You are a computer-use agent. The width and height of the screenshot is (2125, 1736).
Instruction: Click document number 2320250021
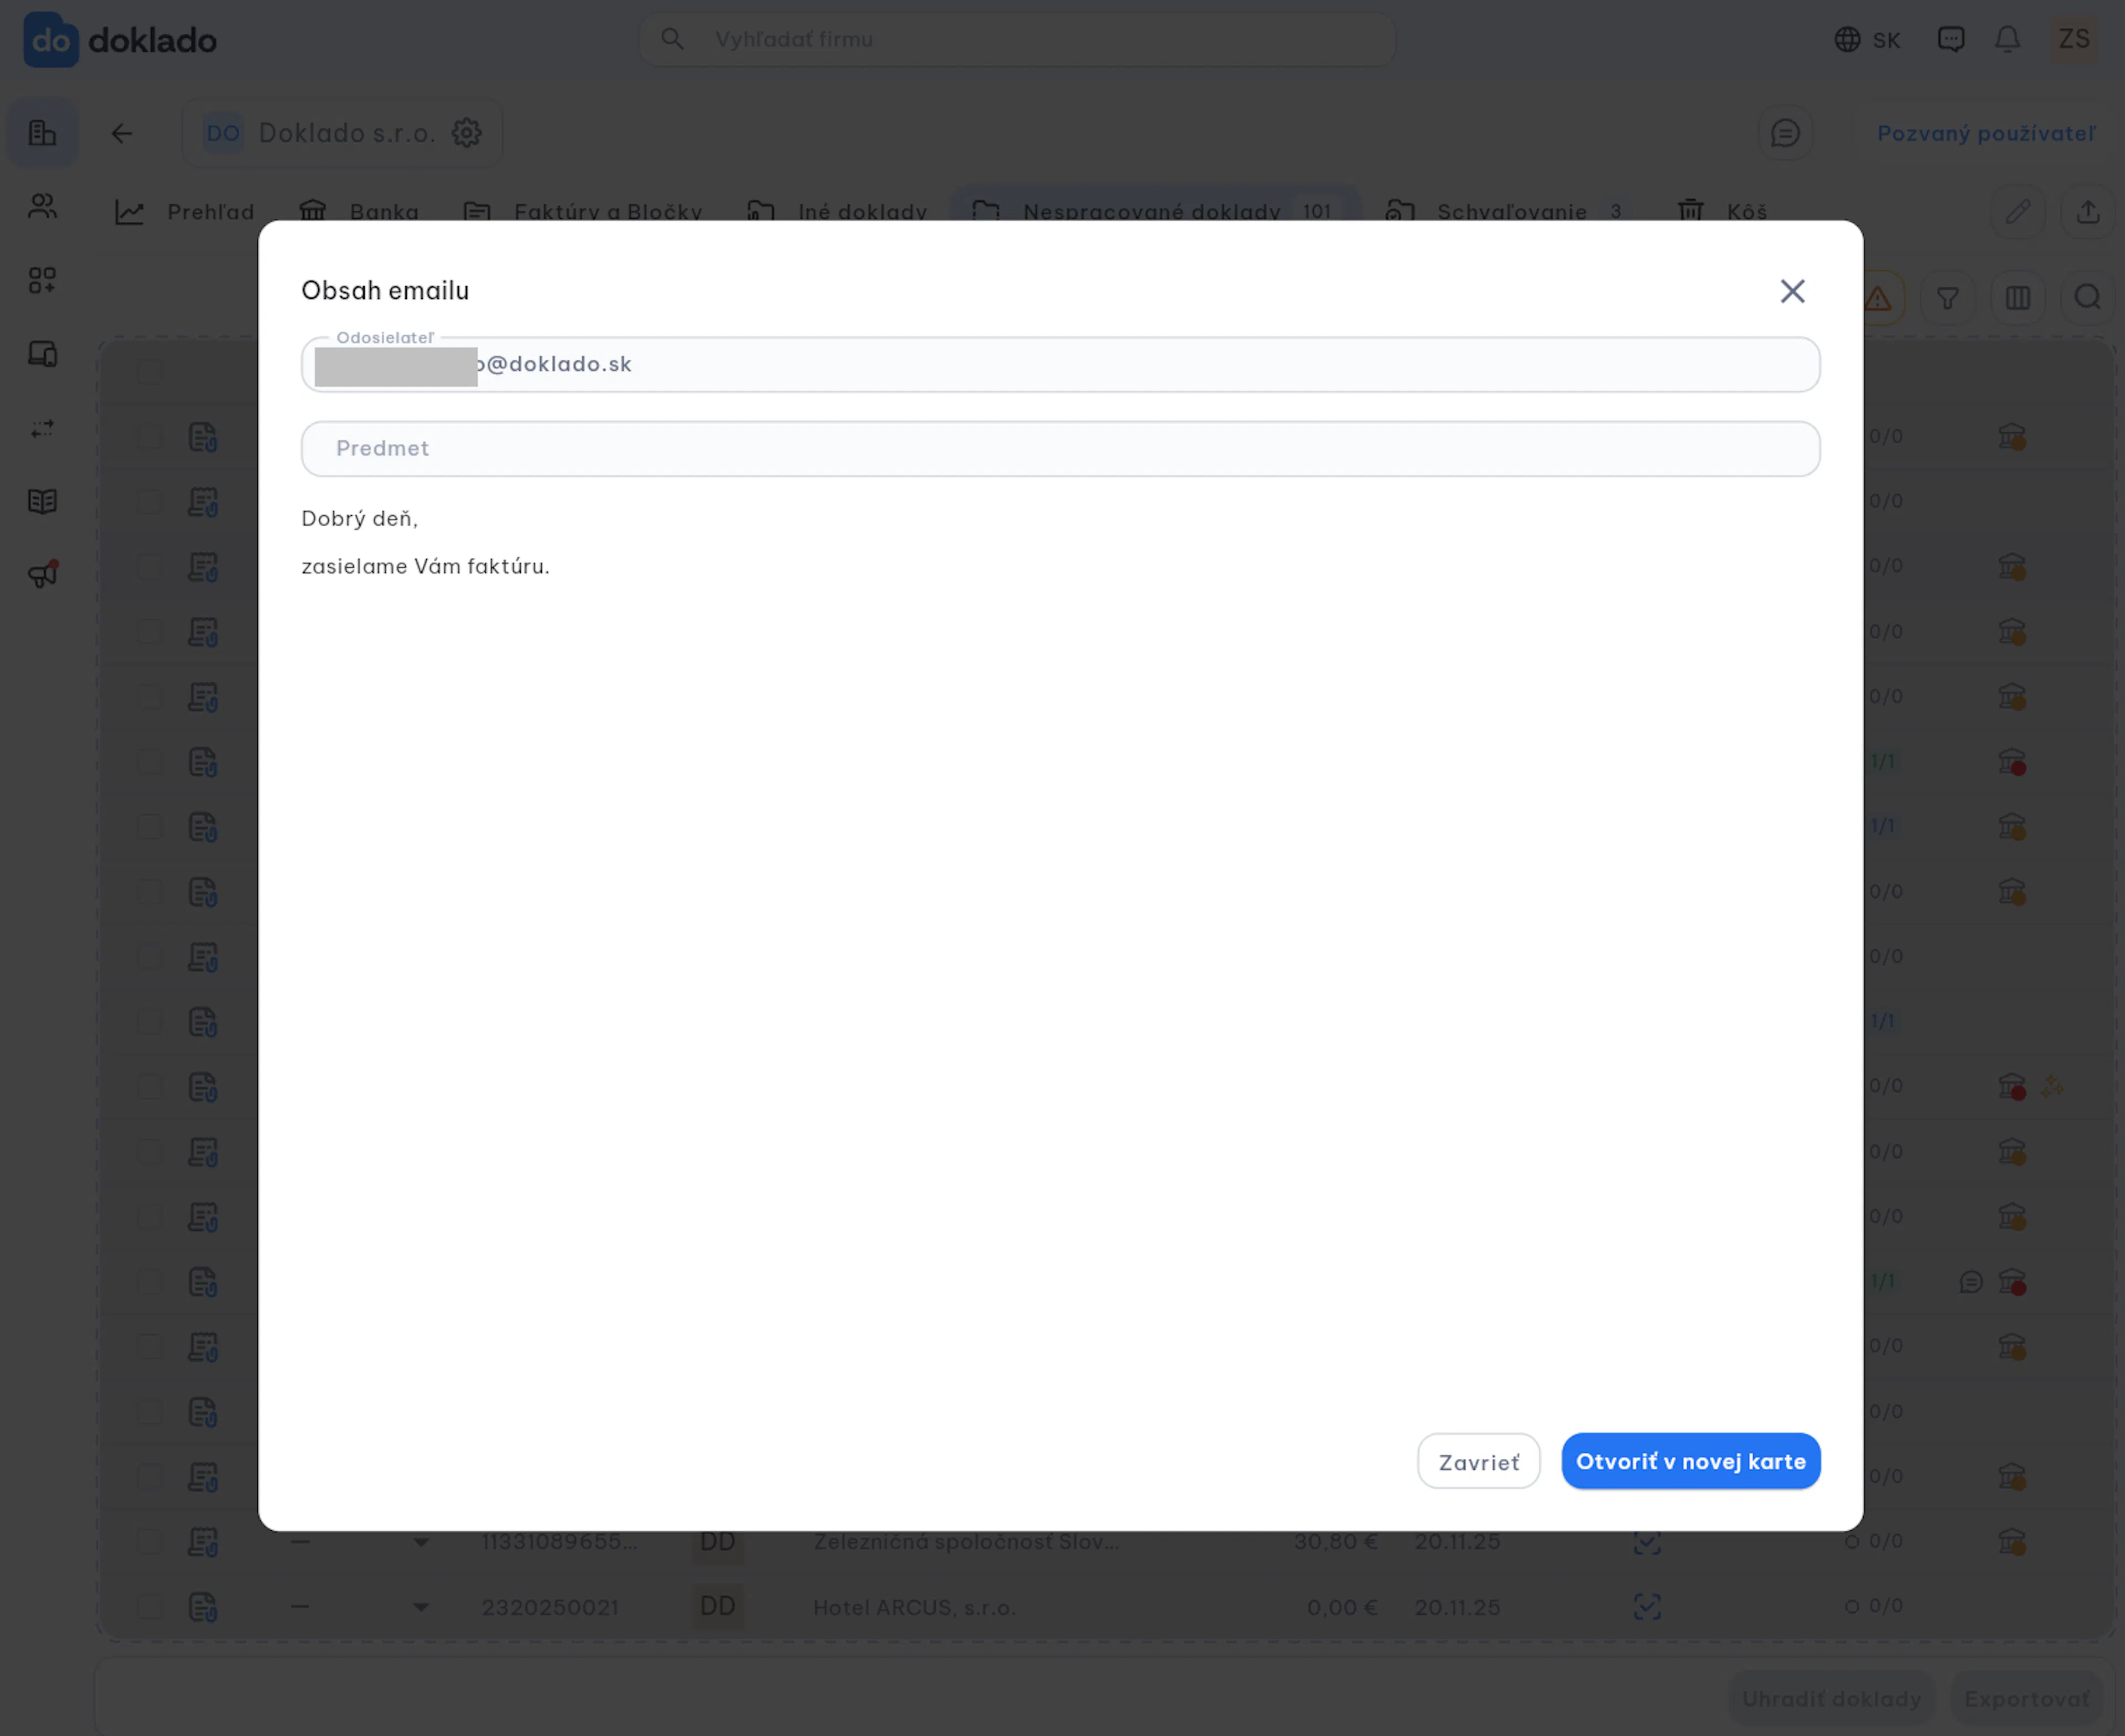coord(550,1607)
